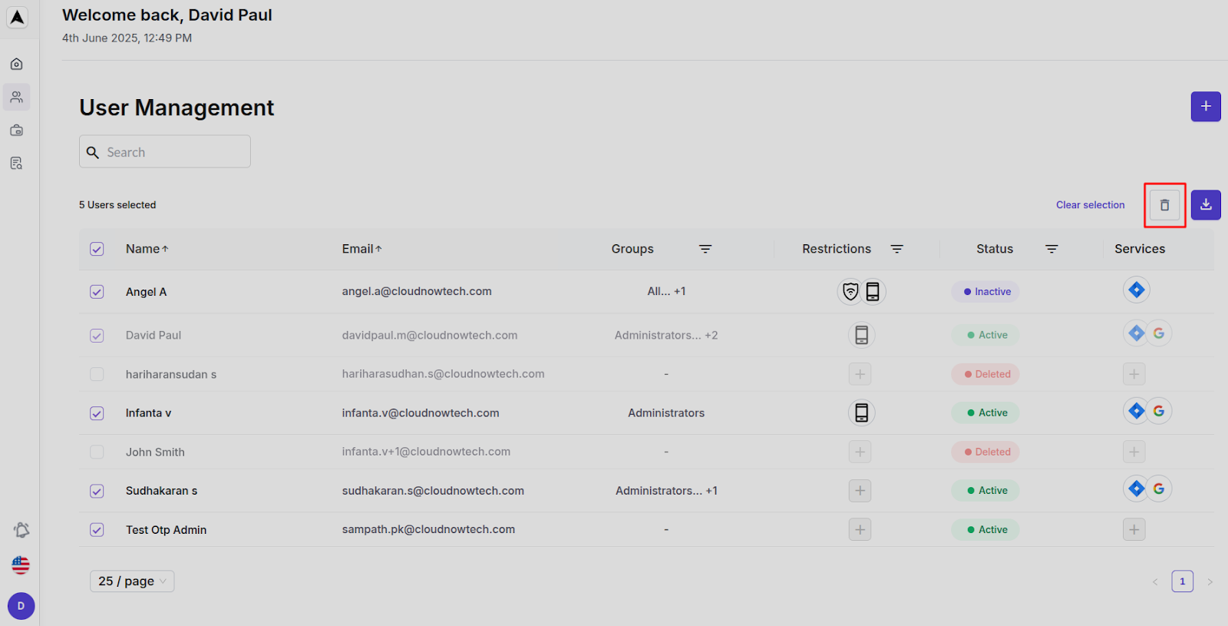The image size is (1228, 626).
Task: Go to next page arrow
Action: (1210, 581)
